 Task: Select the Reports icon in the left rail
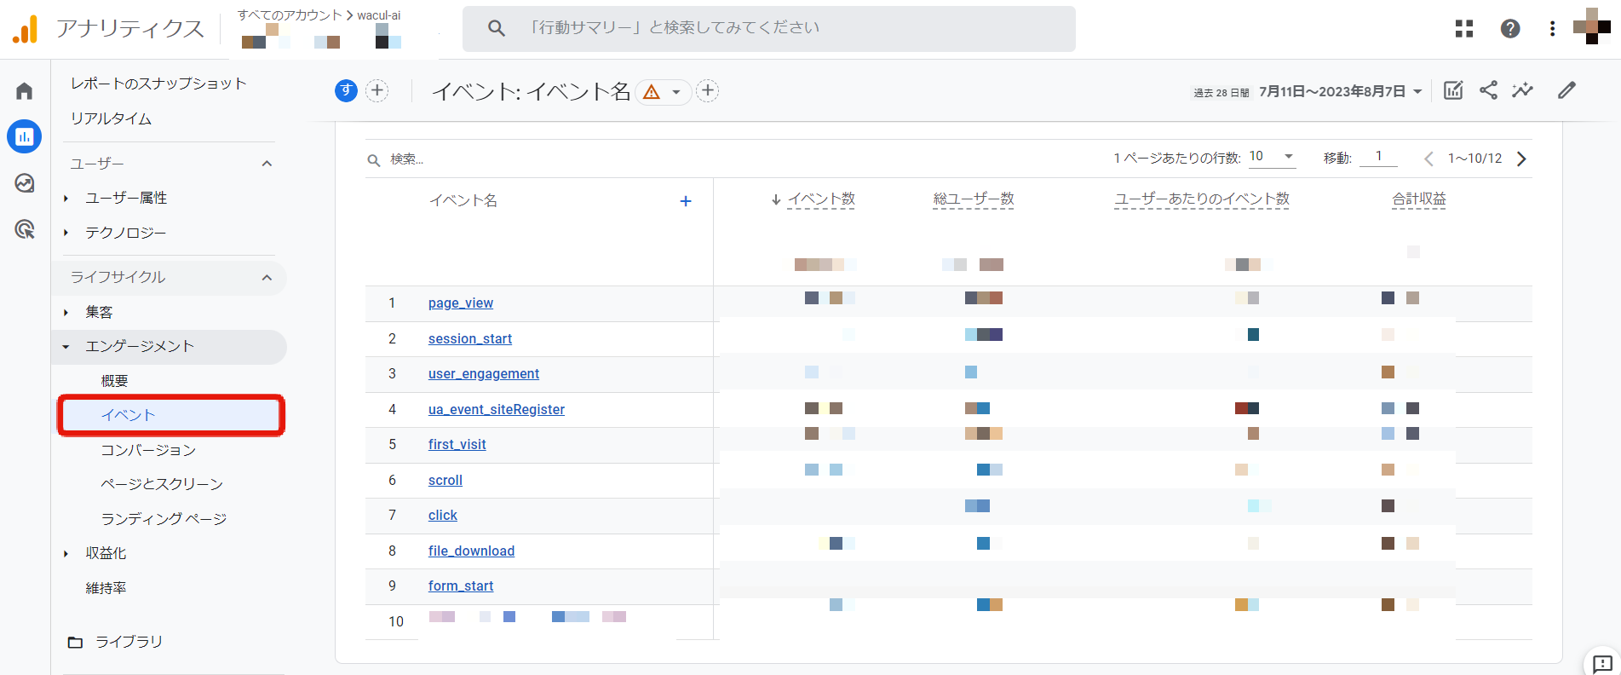(25, 136)
